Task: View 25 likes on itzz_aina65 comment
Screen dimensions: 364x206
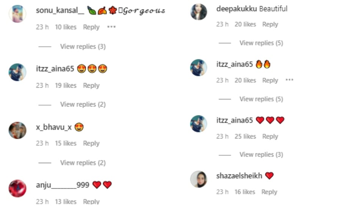Action: tap(245, 136)
